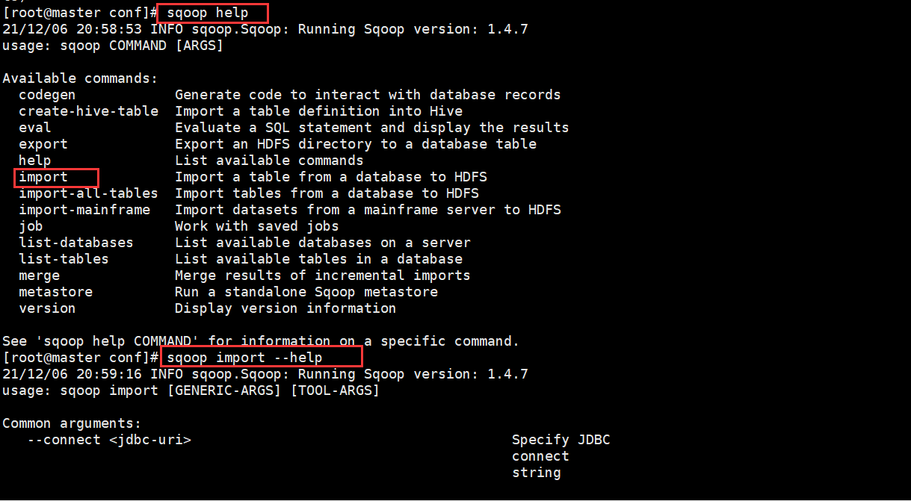Click the 'Common arguments:' heading

(x=72, y=423)
